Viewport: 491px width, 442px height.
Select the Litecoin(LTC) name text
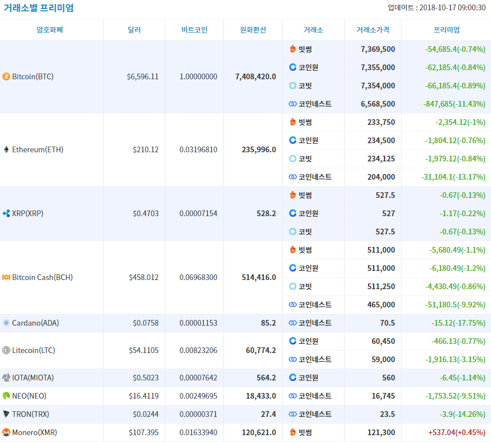click(x=34, y=350)
